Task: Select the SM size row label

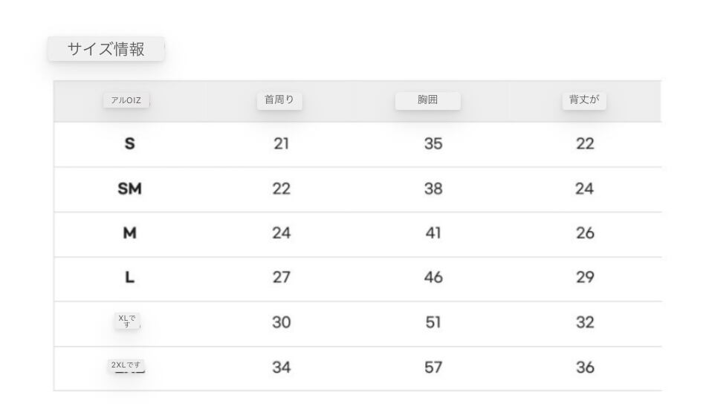Action: [x=129, y=189]
